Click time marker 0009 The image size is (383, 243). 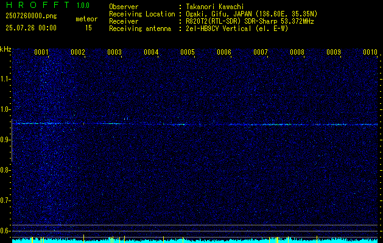(334, 52)
